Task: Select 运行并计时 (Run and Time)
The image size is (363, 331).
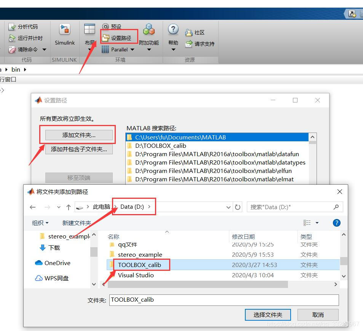Action: pyautogui.click(x=26, y=38)
